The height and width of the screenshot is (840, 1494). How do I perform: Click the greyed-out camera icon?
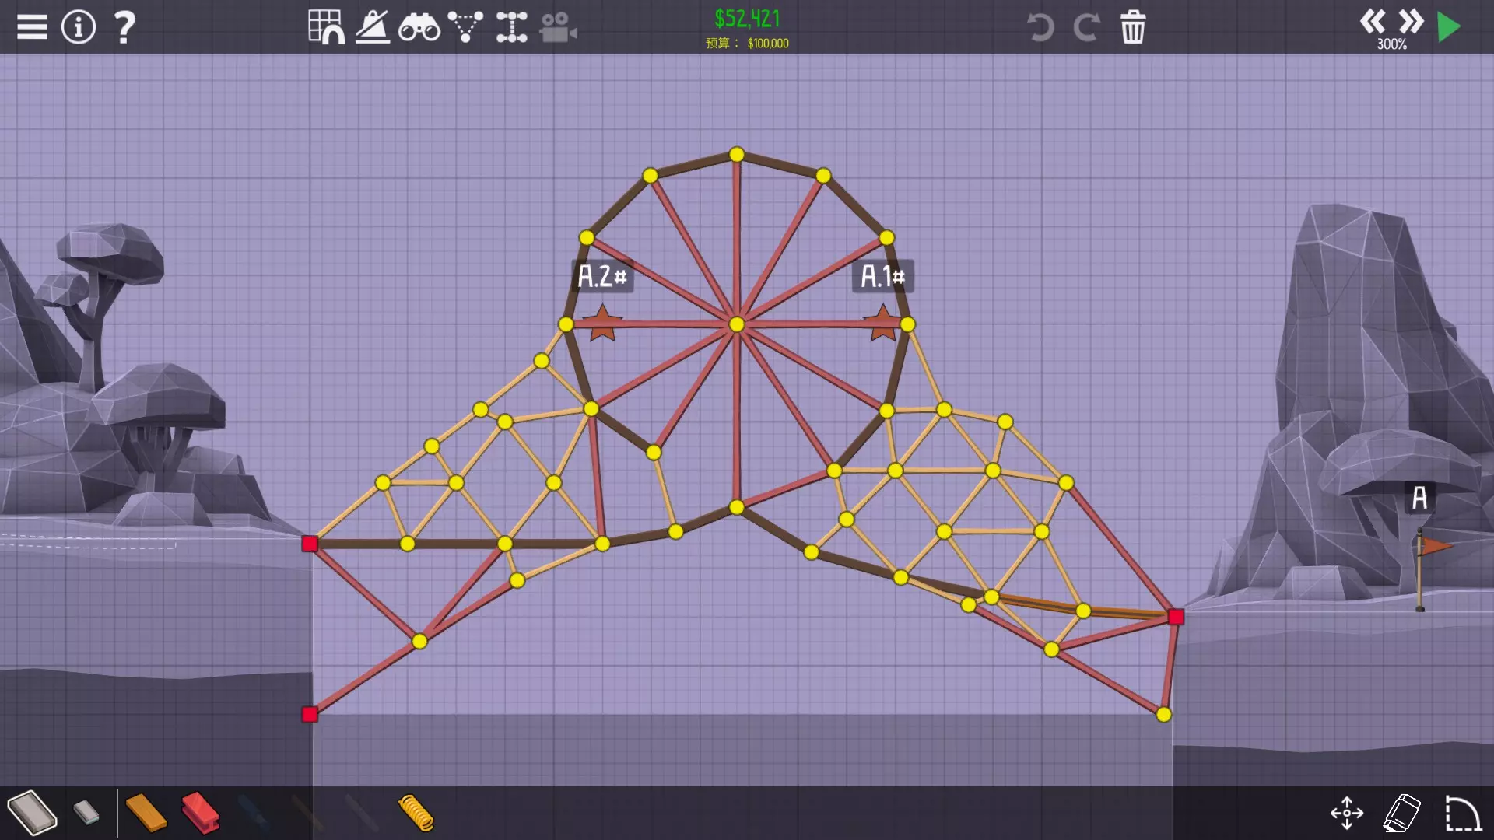(x=558, y=27)
